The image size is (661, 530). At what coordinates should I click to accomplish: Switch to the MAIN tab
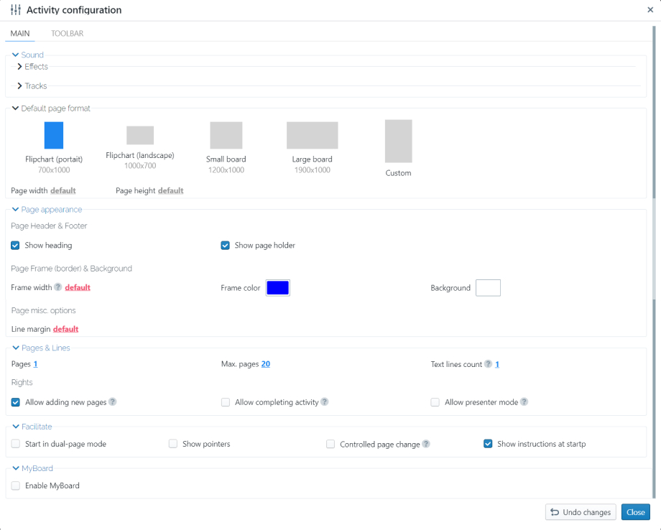[20, 33]
